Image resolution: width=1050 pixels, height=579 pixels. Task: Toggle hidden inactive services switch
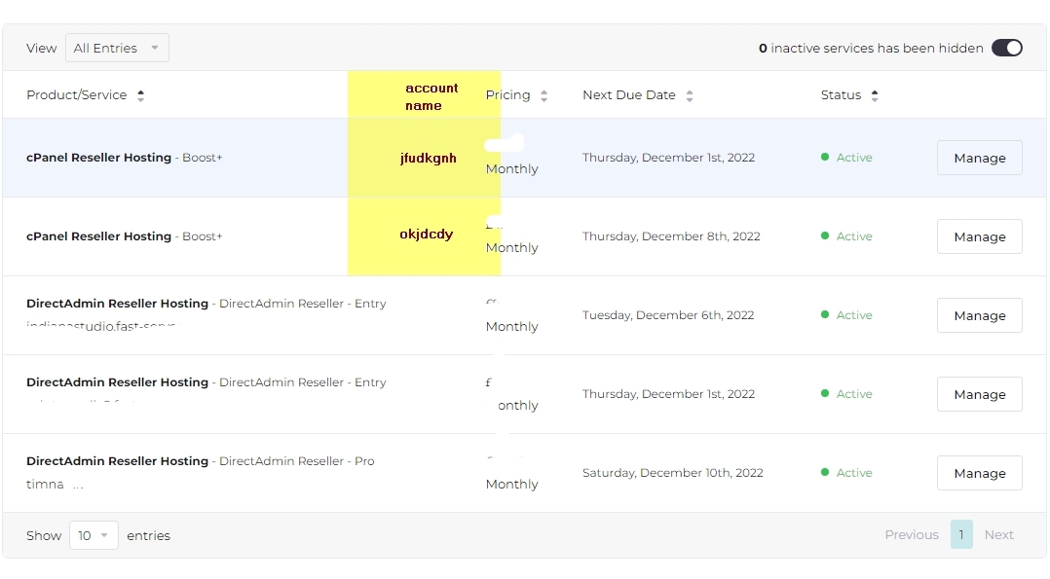1006,48
